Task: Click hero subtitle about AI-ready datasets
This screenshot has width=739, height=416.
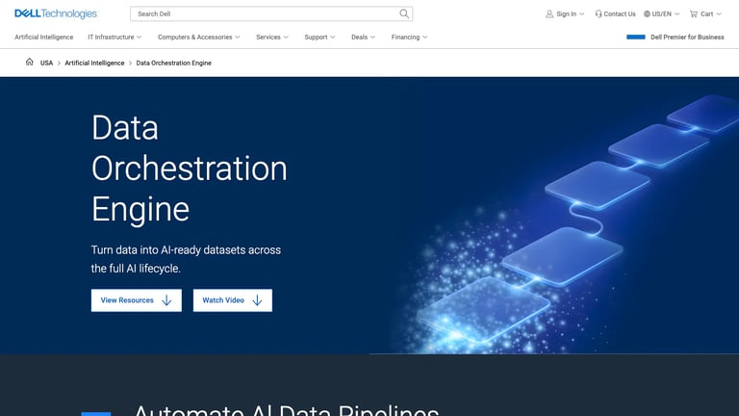Action: click(x=186, y=259)
